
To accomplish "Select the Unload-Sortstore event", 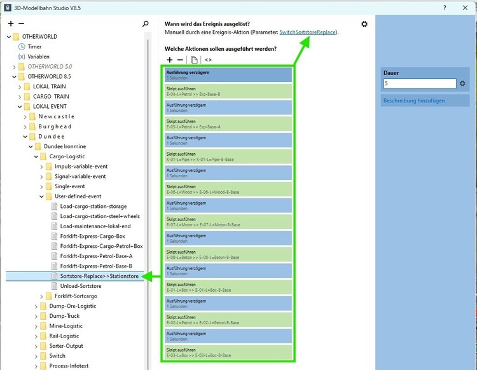I will point(80,286).
